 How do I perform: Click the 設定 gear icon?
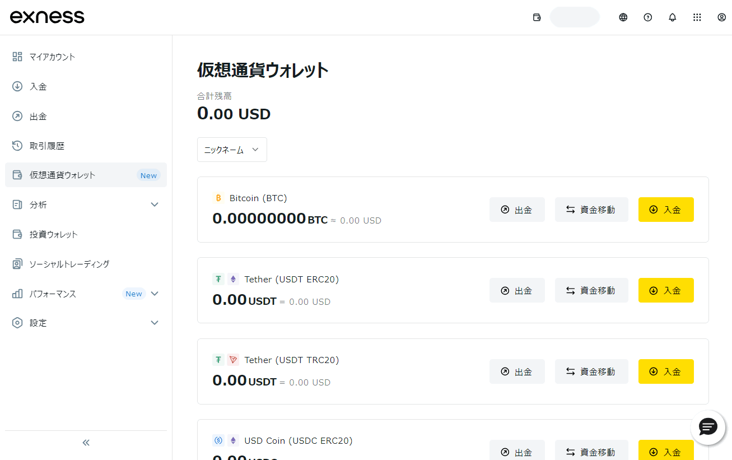pyautogui.click(x=17, y=323)
